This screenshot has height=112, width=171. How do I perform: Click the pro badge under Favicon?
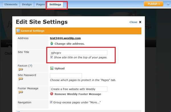pos(21,69)
